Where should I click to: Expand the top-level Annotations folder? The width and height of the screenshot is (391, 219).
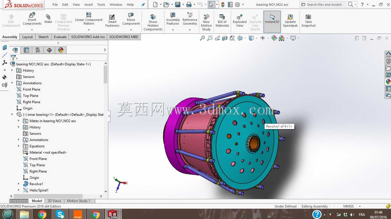[12, 83]
